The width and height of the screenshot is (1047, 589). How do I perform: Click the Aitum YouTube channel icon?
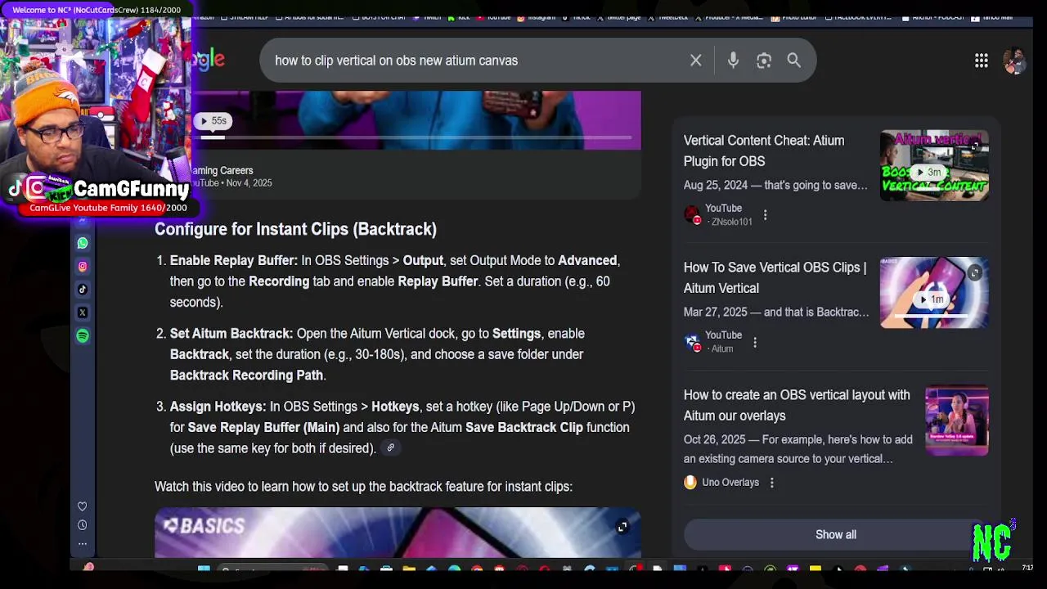(x=692, y=342)
